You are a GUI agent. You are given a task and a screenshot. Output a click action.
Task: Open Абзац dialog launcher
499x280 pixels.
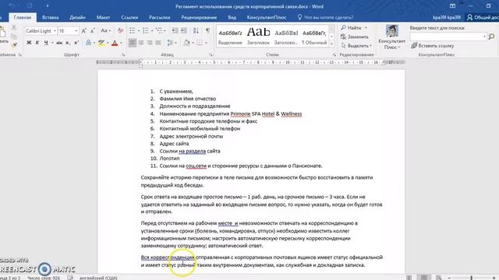(211, 55)
